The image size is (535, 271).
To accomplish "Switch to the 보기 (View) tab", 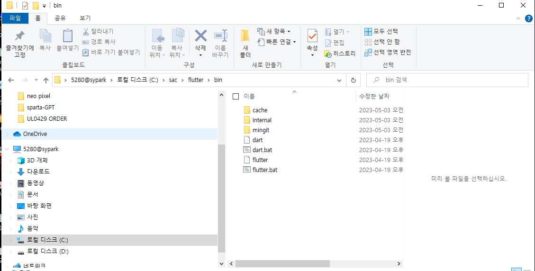I will 85,18.
